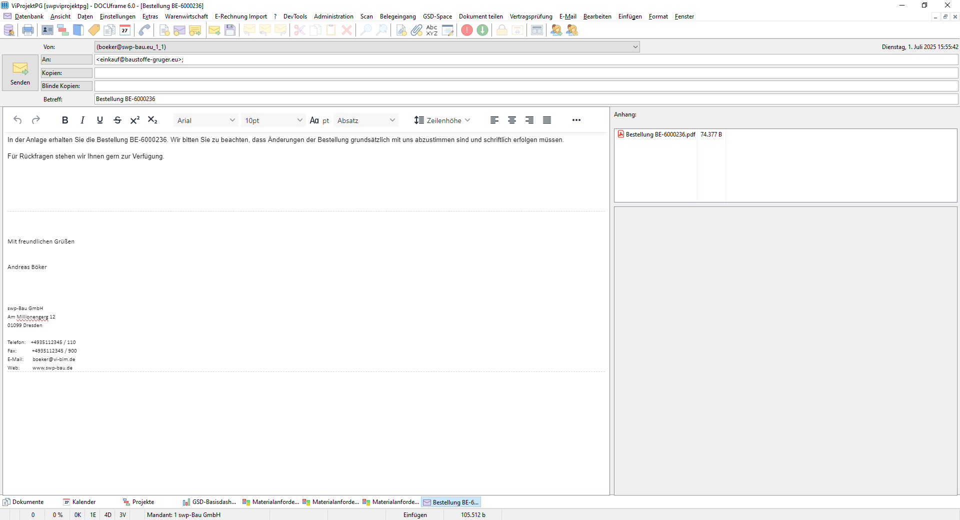Click the printer icon

(28, 30)
